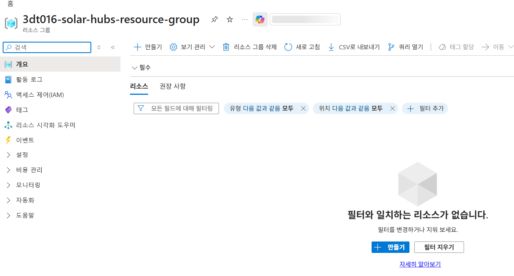Click the 개요 cube icon in sidebar
The height and width of the screenshot is (276, 514).
pos(8,64)
